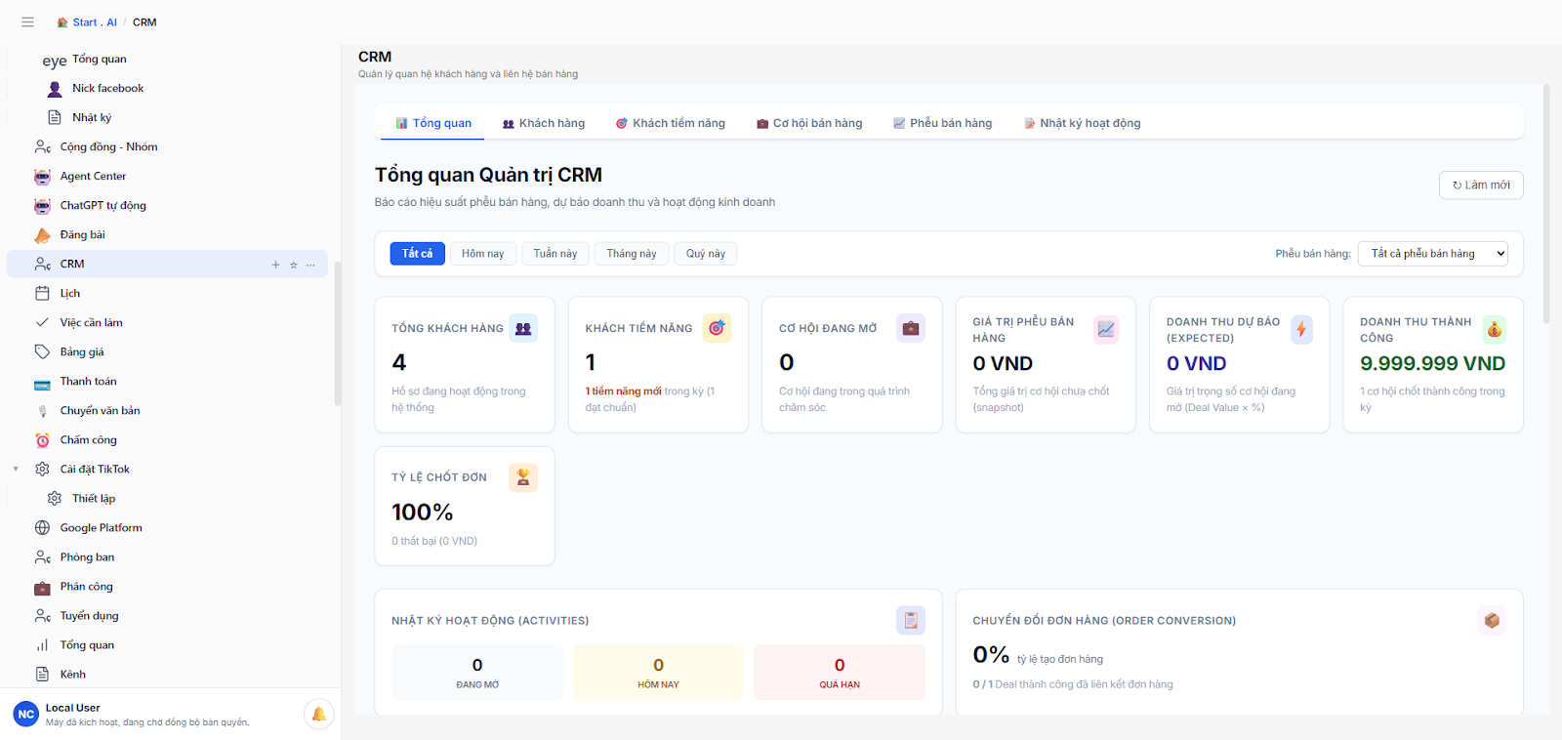Click the megaphone icon beside Đăng bài
Image resolution: width=1562 pixels, height=740 pixels.
click(42, 235)
